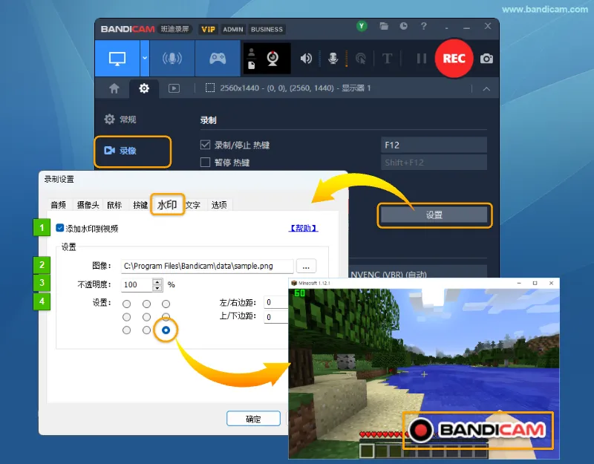Switch to 鼠标 tab

(114, 205)
